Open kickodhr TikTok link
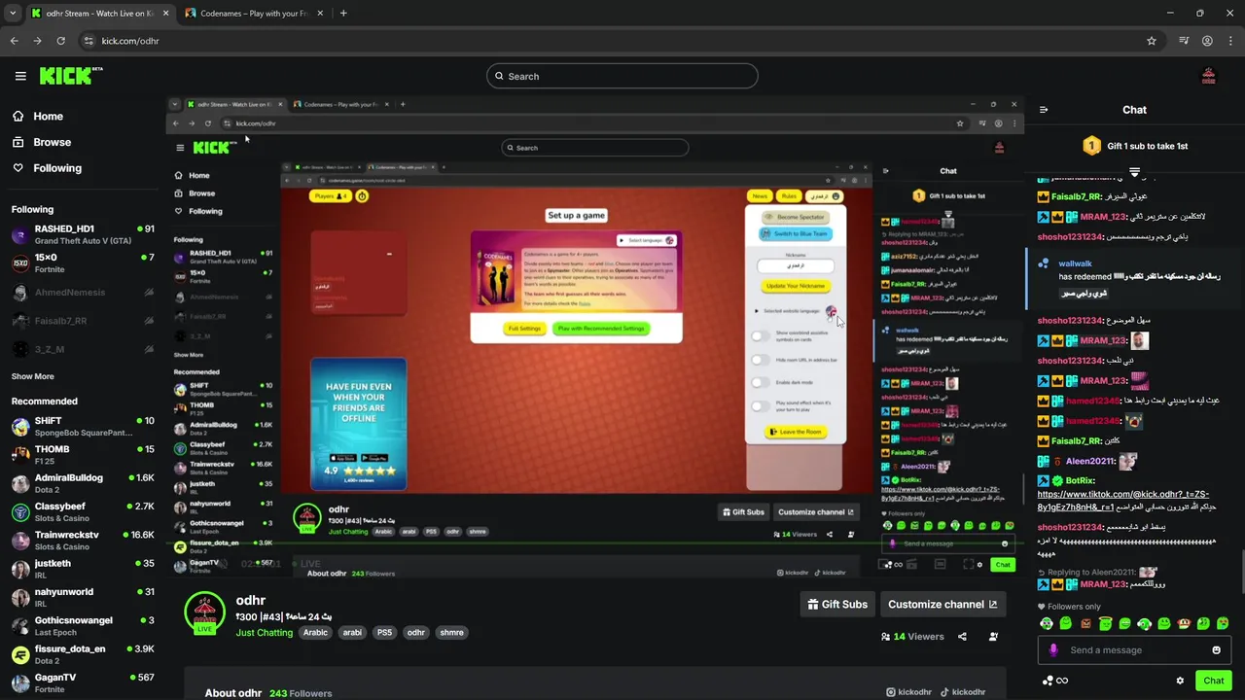Image resolution: width=1245 pixels, height=700 pixels. 962,692
